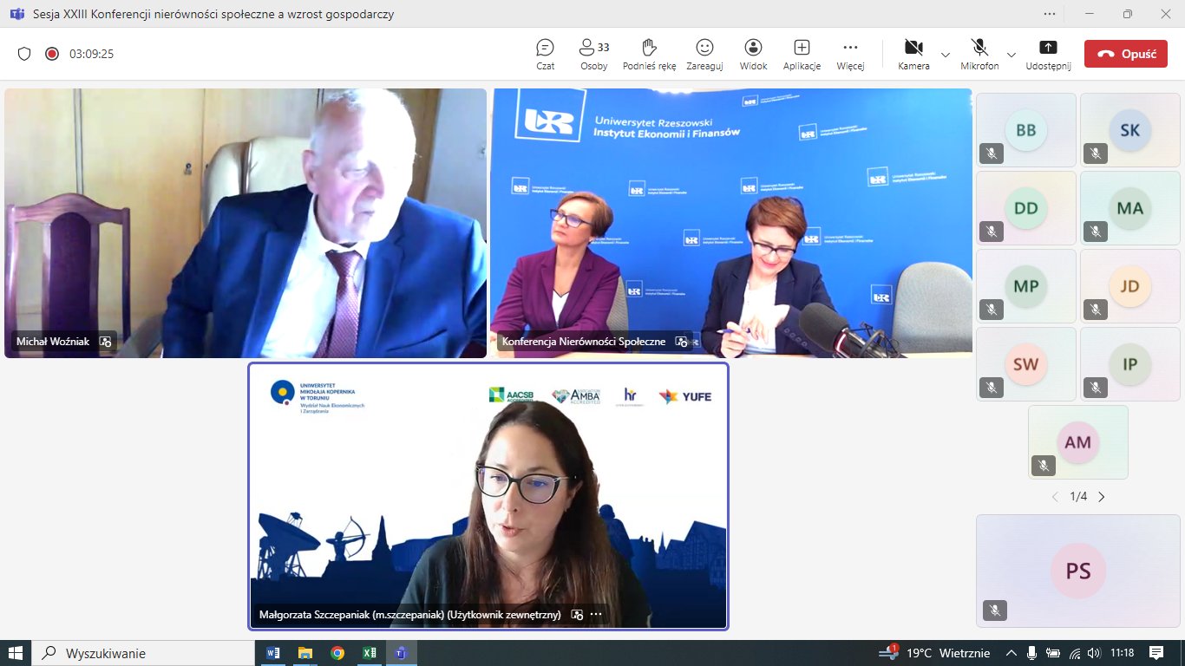Expand Mikrofon options dropdown arrow

point(1012,55)
